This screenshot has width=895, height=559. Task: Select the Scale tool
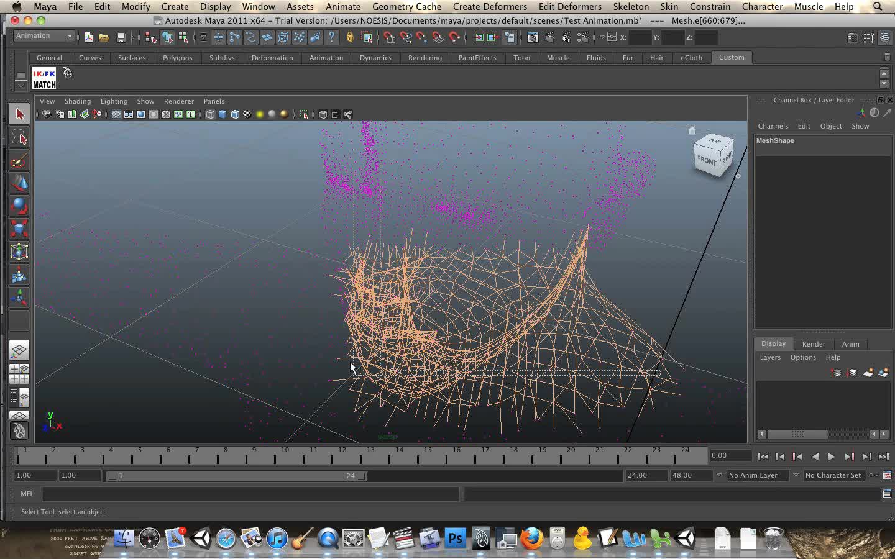(x=19, y=229)
